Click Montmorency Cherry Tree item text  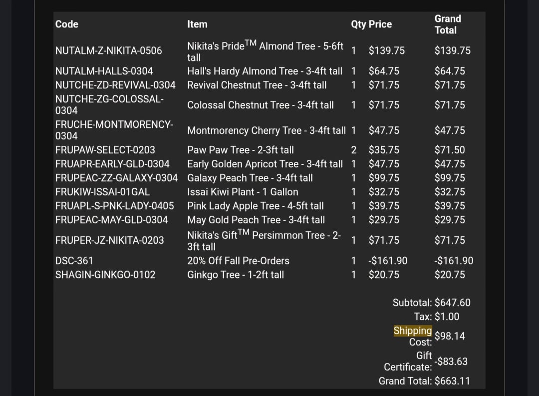pyautogui.click(x=266, y=130)
